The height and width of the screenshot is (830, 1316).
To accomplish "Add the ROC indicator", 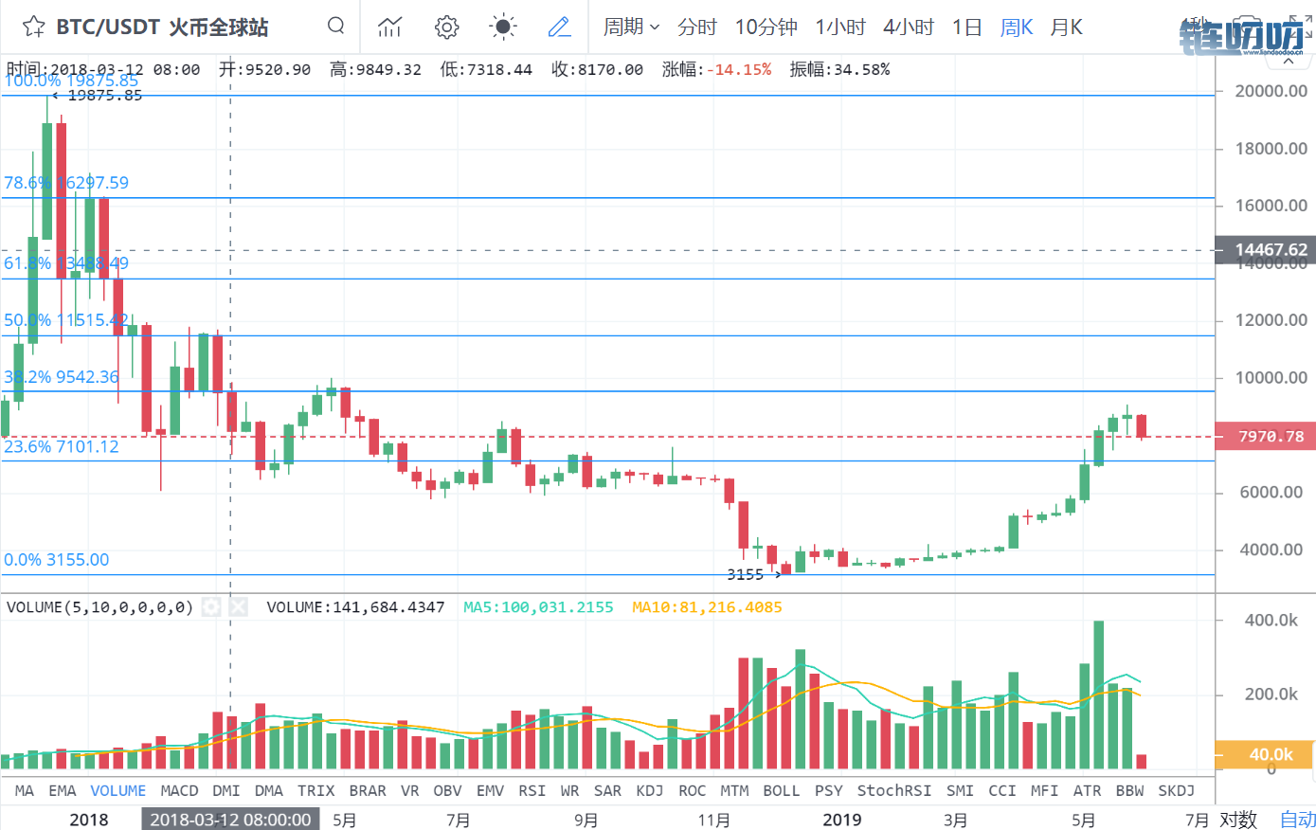I will pyautogui.click(x=692, y=790).
